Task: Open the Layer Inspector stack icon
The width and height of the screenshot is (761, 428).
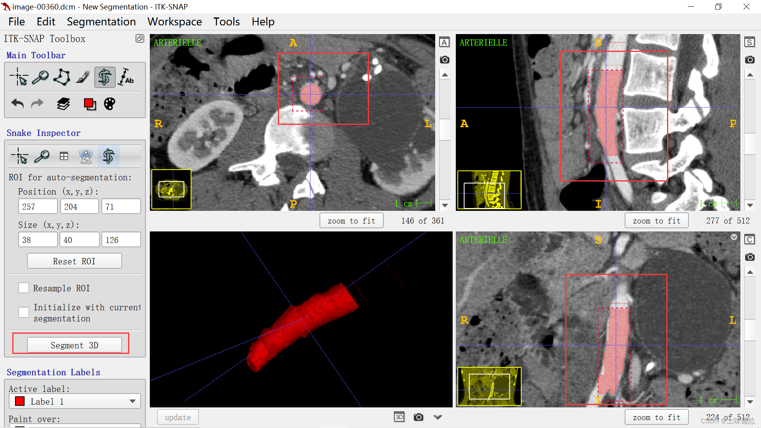Action: tap(63, 104)
